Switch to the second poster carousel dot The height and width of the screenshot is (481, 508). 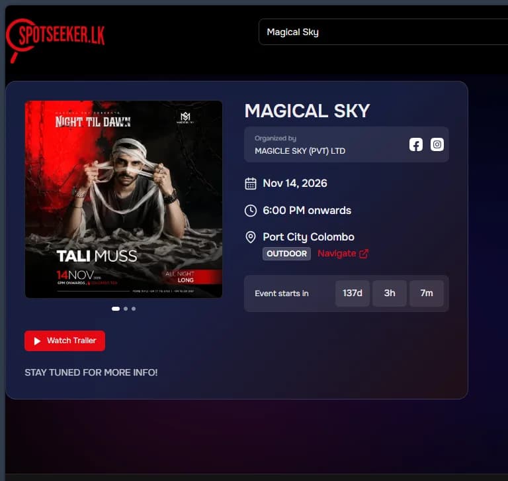pyautogui.click(x=126, y=309)
